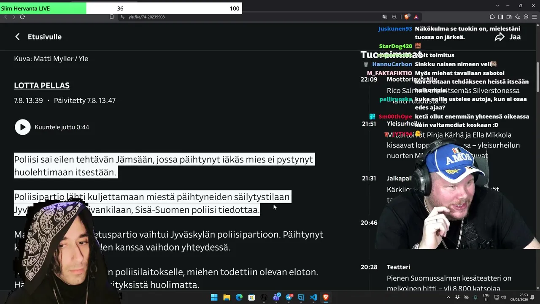
Task: Click the Päivitetty 7.8. 13:47 text
Action: (85, 100)
